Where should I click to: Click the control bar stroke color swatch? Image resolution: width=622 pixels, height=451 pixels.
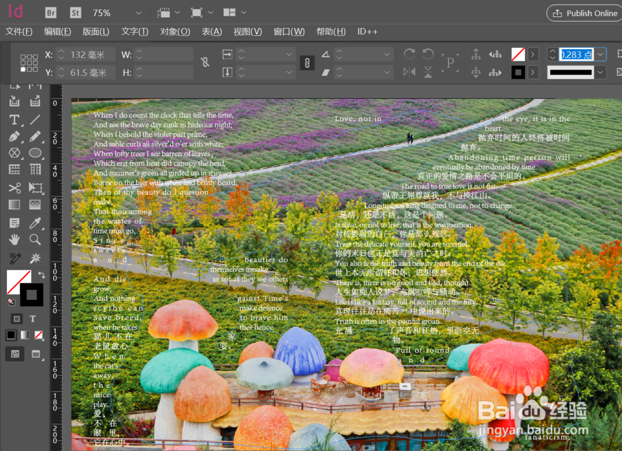(x=518, y=73)
